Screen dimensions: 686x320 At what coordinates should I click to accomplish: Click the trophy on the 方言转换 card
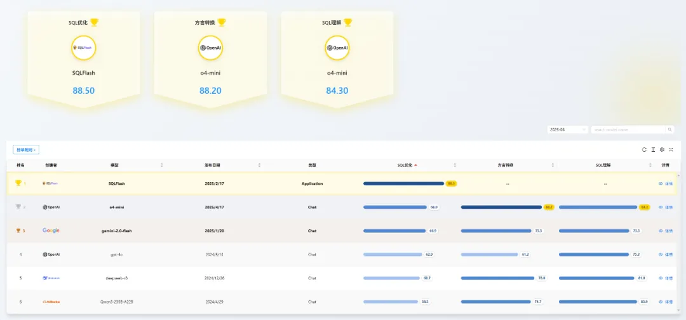[x=222, y=22]
